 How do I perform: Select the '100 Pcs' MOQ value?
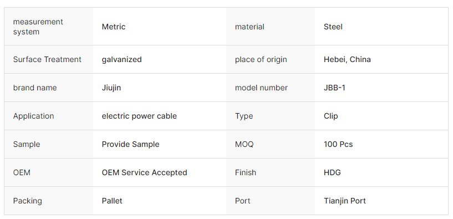tap(338, 144)
